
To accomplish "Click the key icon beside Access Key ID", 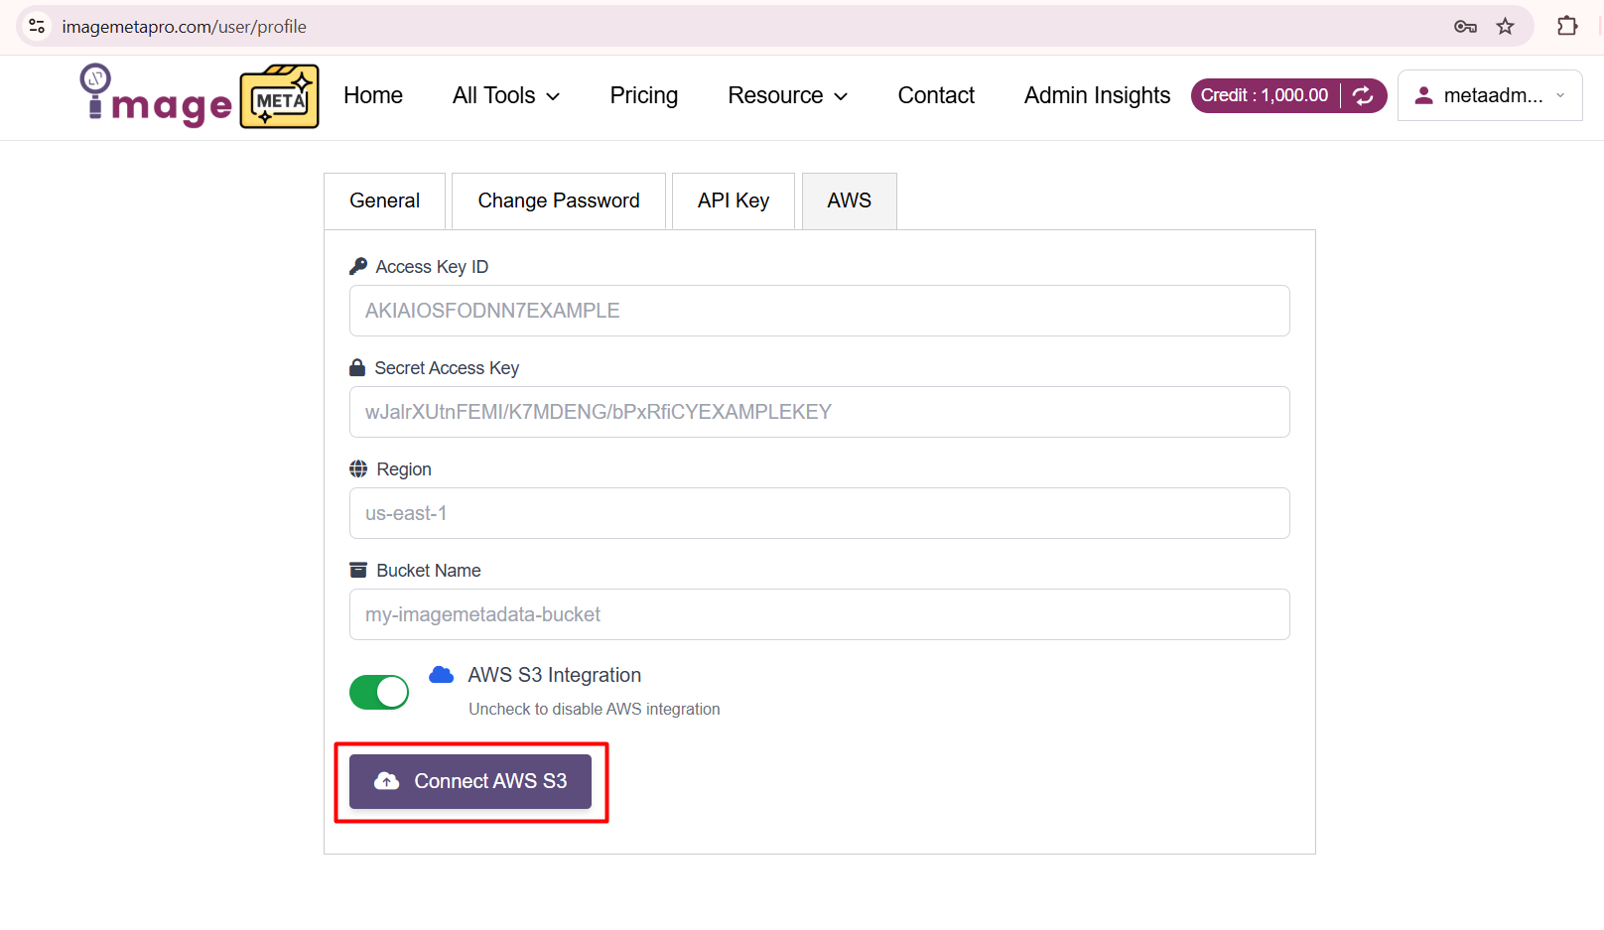I will [x=358, y=265].
